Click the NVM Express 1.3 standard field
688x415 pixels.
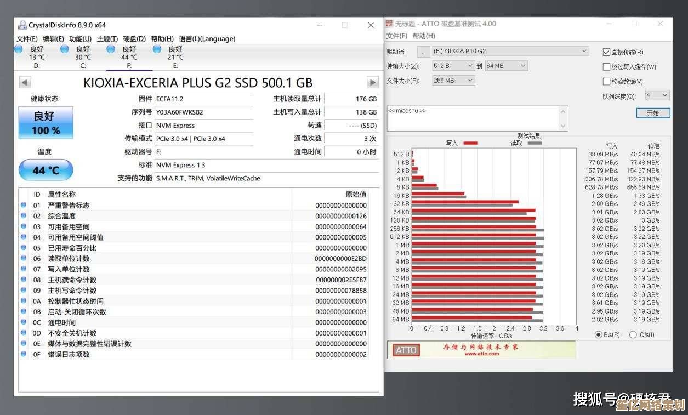266,165
